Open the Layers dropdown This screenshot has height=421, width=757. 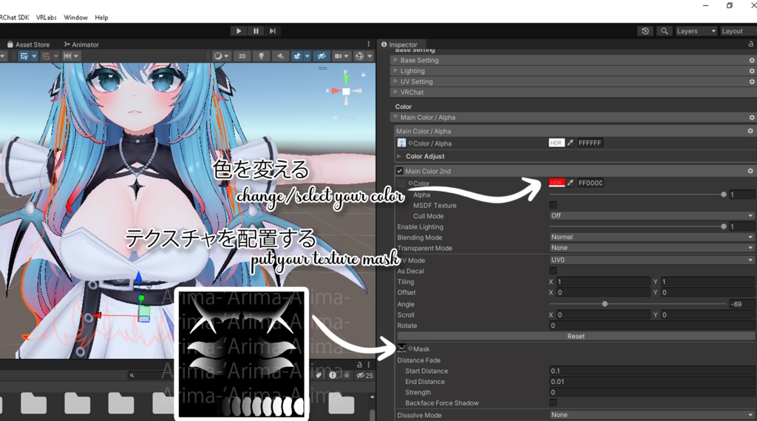[696, 31]
